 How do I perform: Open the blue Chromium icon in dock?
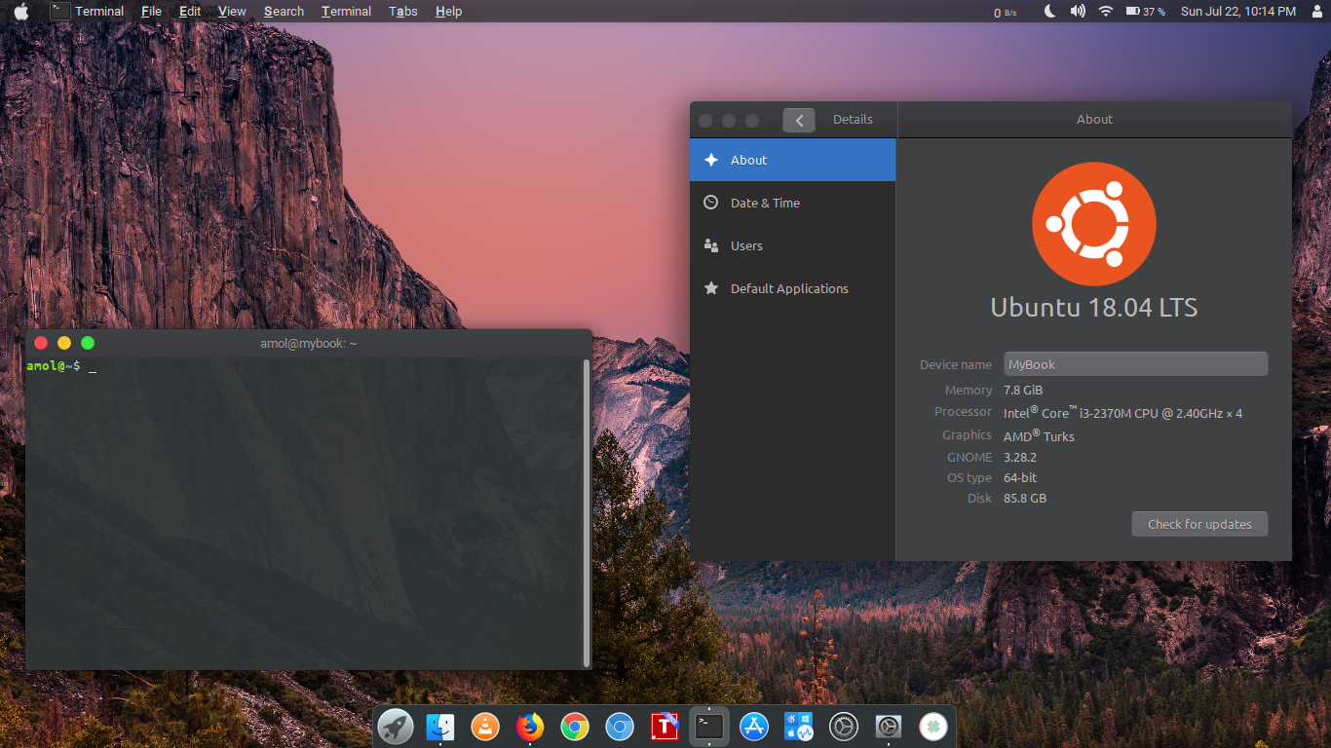click(x=620, y=727)
